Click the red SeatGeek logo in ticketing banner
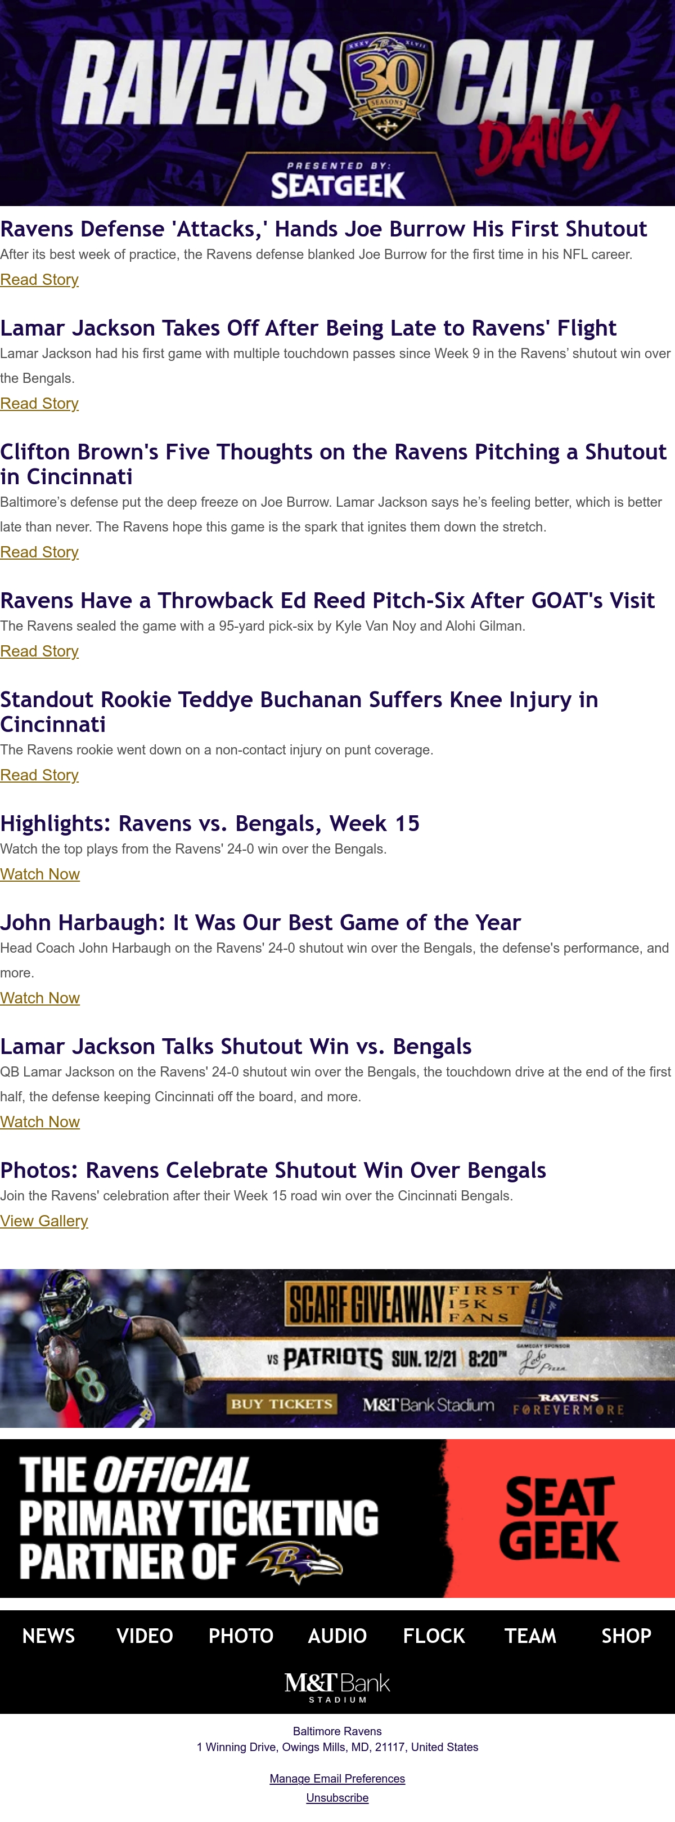The image size is (675, 1822). 559,1518
